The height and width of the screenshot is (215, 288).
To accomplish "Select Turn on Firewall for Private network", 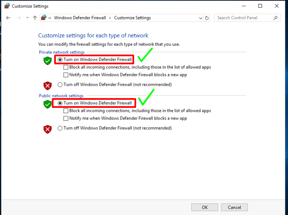I will pos(60,60).
